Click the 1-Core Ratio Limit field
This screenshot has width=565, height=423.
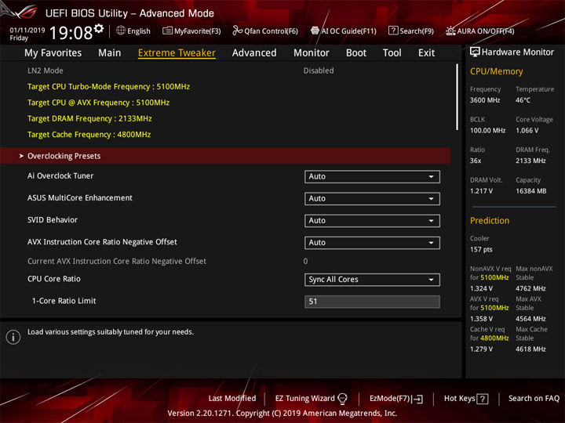[372, 302]
